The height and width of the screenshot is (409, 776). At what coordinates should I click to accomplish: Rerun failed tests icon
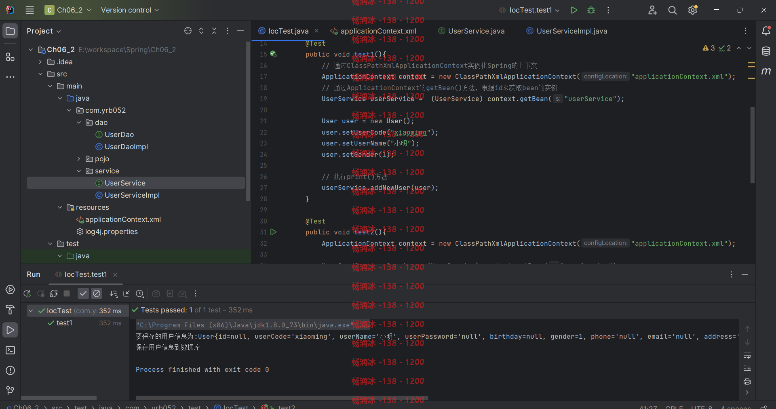40,294
